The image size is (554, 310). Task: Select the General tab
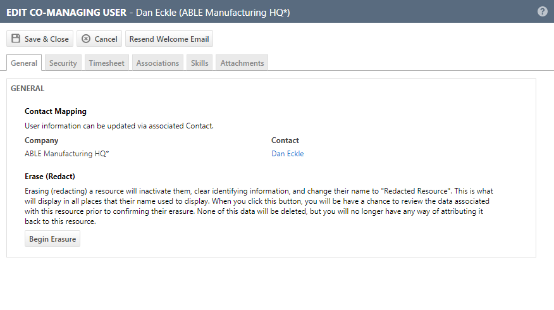tap(24, 63)
